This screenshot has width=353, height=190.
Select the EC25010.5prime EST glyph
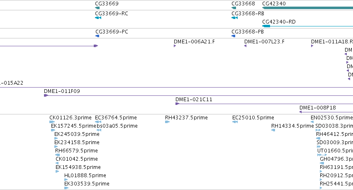pyautogui.click(x=235, y=122)
